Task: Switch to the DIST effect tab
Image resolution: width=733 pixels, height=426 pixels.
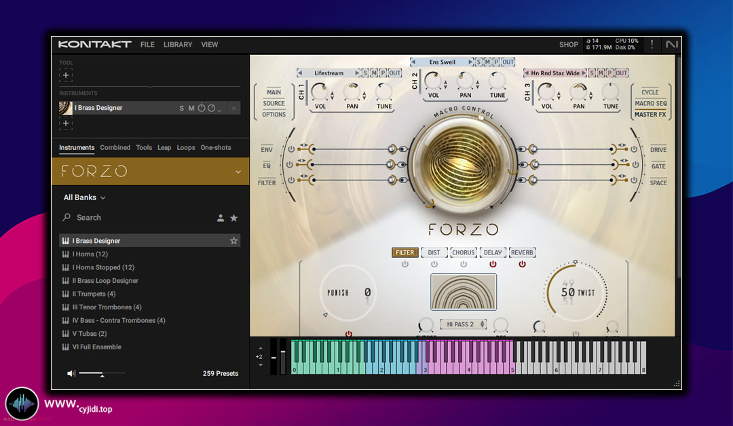Action: [434, 253]
